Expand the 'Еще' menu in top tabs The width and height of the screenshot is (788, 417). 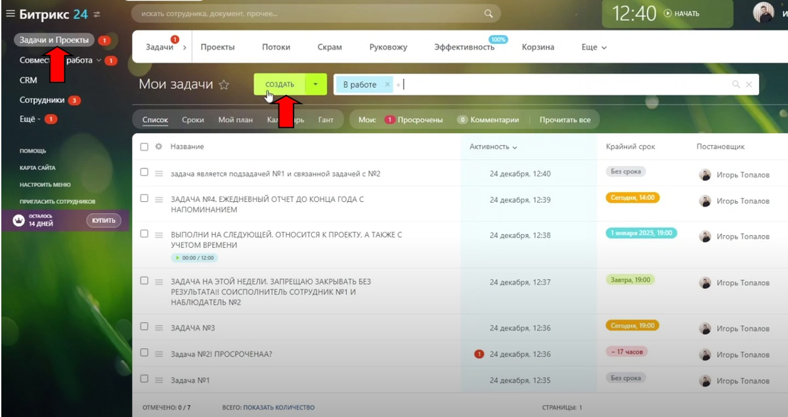click(x=594, y=47)
